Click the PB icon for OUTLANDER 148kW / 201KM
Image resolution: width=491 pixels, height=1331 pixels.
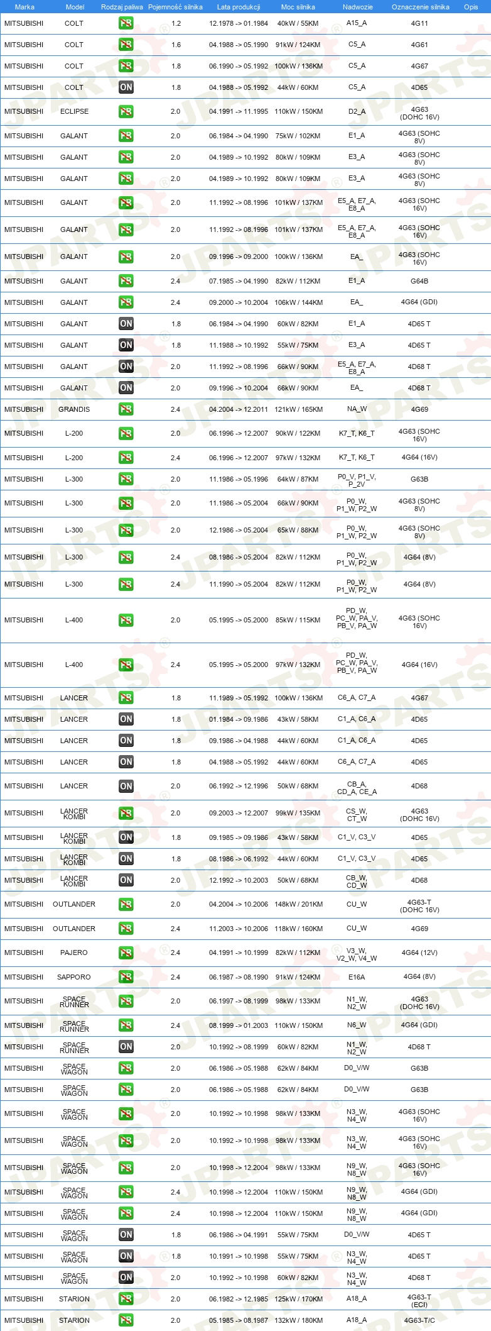click(x=126, y=905)
